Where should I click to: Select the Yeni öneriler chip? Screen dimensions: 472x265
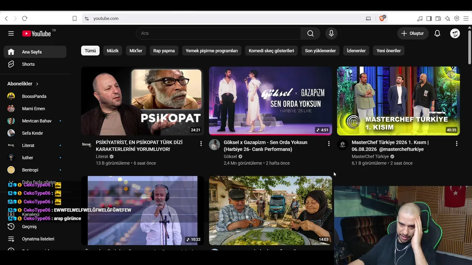tap(389, 51)
